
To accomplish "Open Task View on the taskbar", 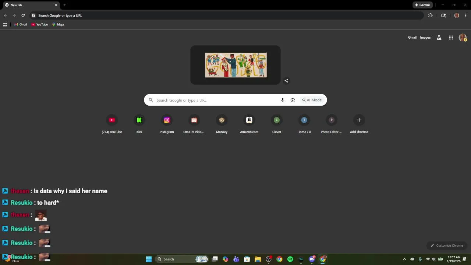I will tap(215, 259).
